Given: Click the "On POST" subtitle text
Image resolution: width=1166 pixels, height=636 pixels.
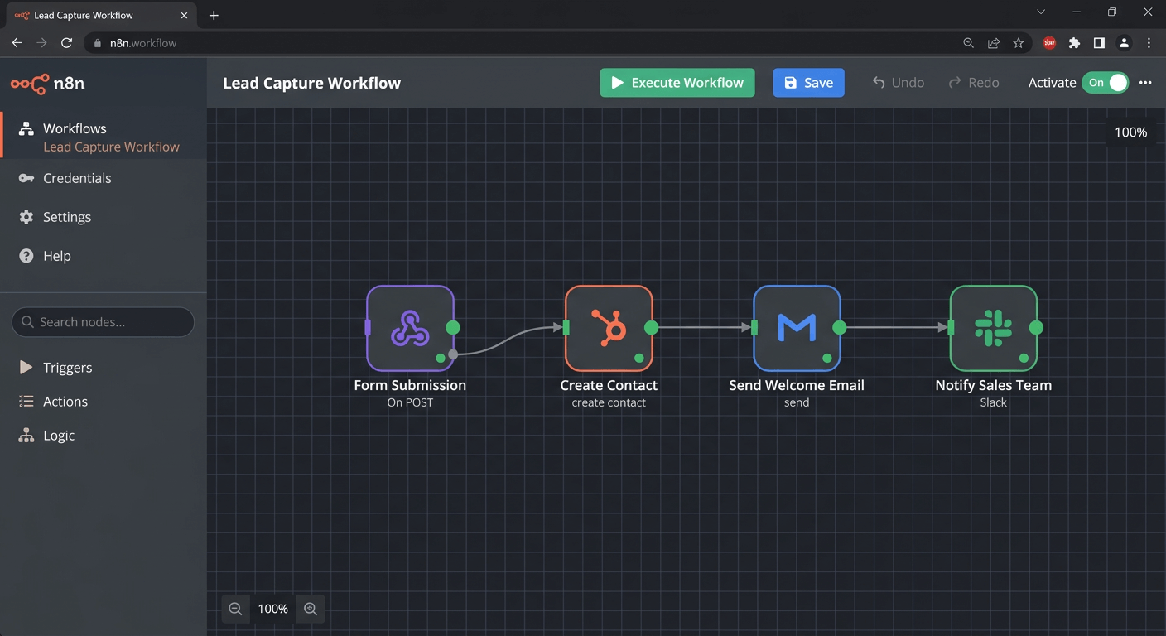Looking at the screenshot, I should point(410,402).
